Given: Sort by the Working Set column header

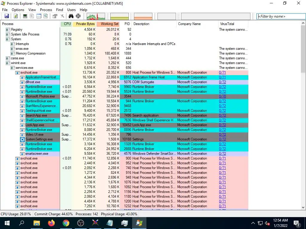Looking at the screenshot, I should [108, 24].
